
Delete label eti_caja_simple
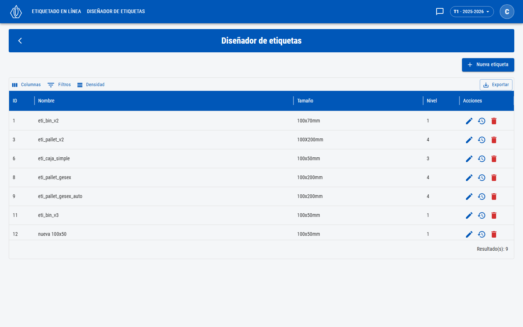coord(494,159)
